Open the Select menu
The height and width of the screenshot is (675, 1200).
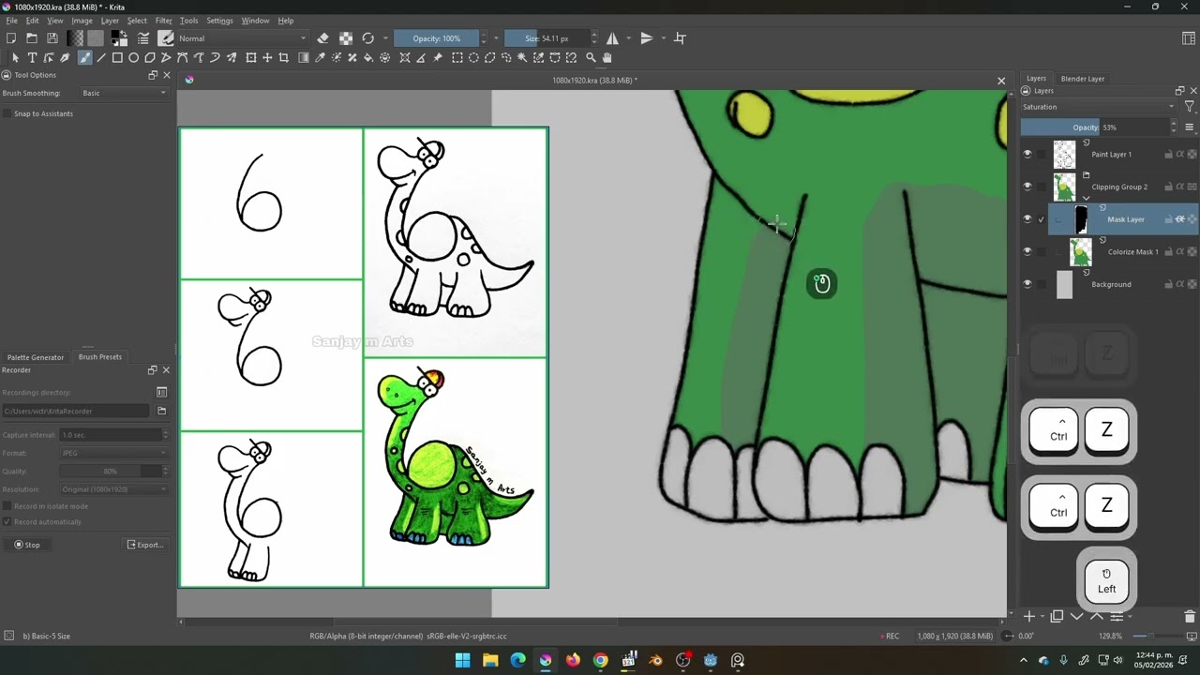point(137,21)
